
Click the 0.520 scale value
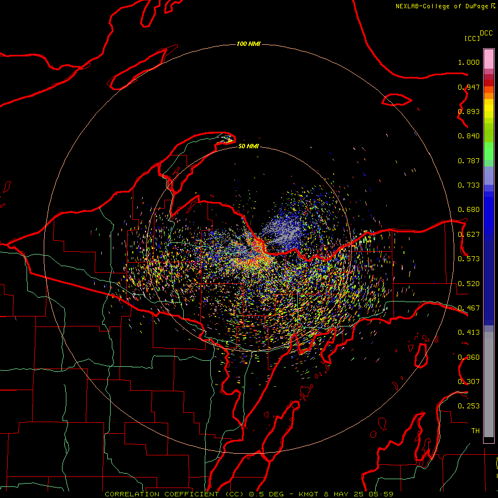click(x=469, y=284)
